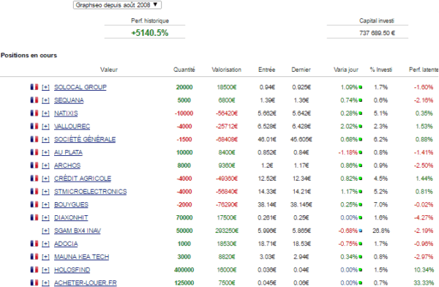Click the green indicator beside AU PLATA variation
This screenshot has height=287, width=439.
361,153
